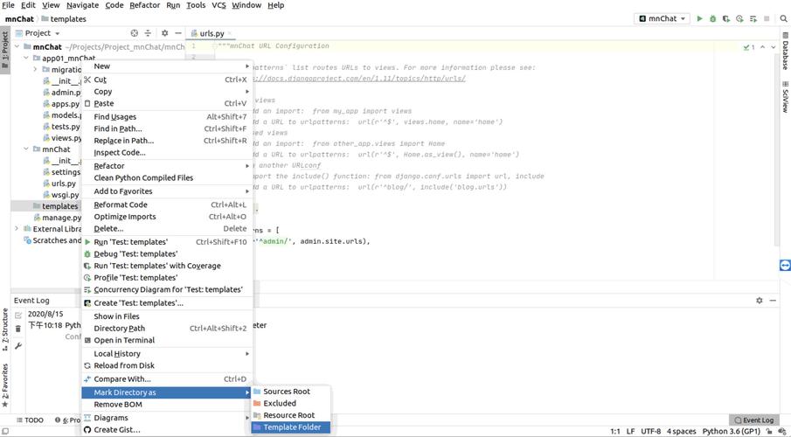Click mark-all-as-read icon in Event Log
Image resolution: width=791 pixels, height=437 pixels.
point(18,316)
